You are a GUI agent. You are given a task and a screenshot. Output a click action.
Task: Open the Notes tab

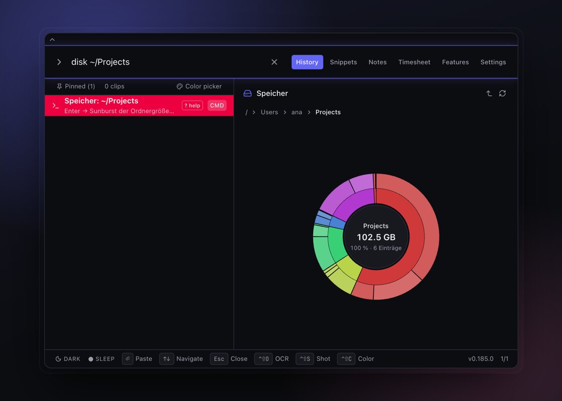coord(377,62)
